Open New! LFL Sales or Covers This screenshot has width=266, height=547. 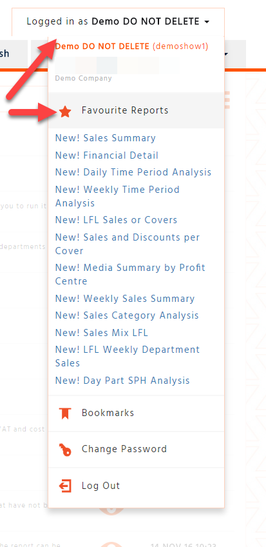[116, 220]
